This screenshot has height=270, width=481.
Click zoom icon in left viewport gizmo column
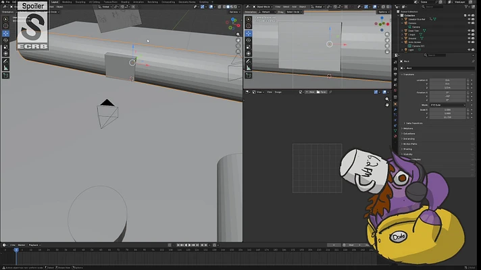238,34
